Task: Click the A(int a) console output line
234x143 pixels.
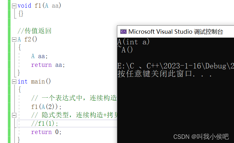Action: pyautogui.click(x=134, y=42)
